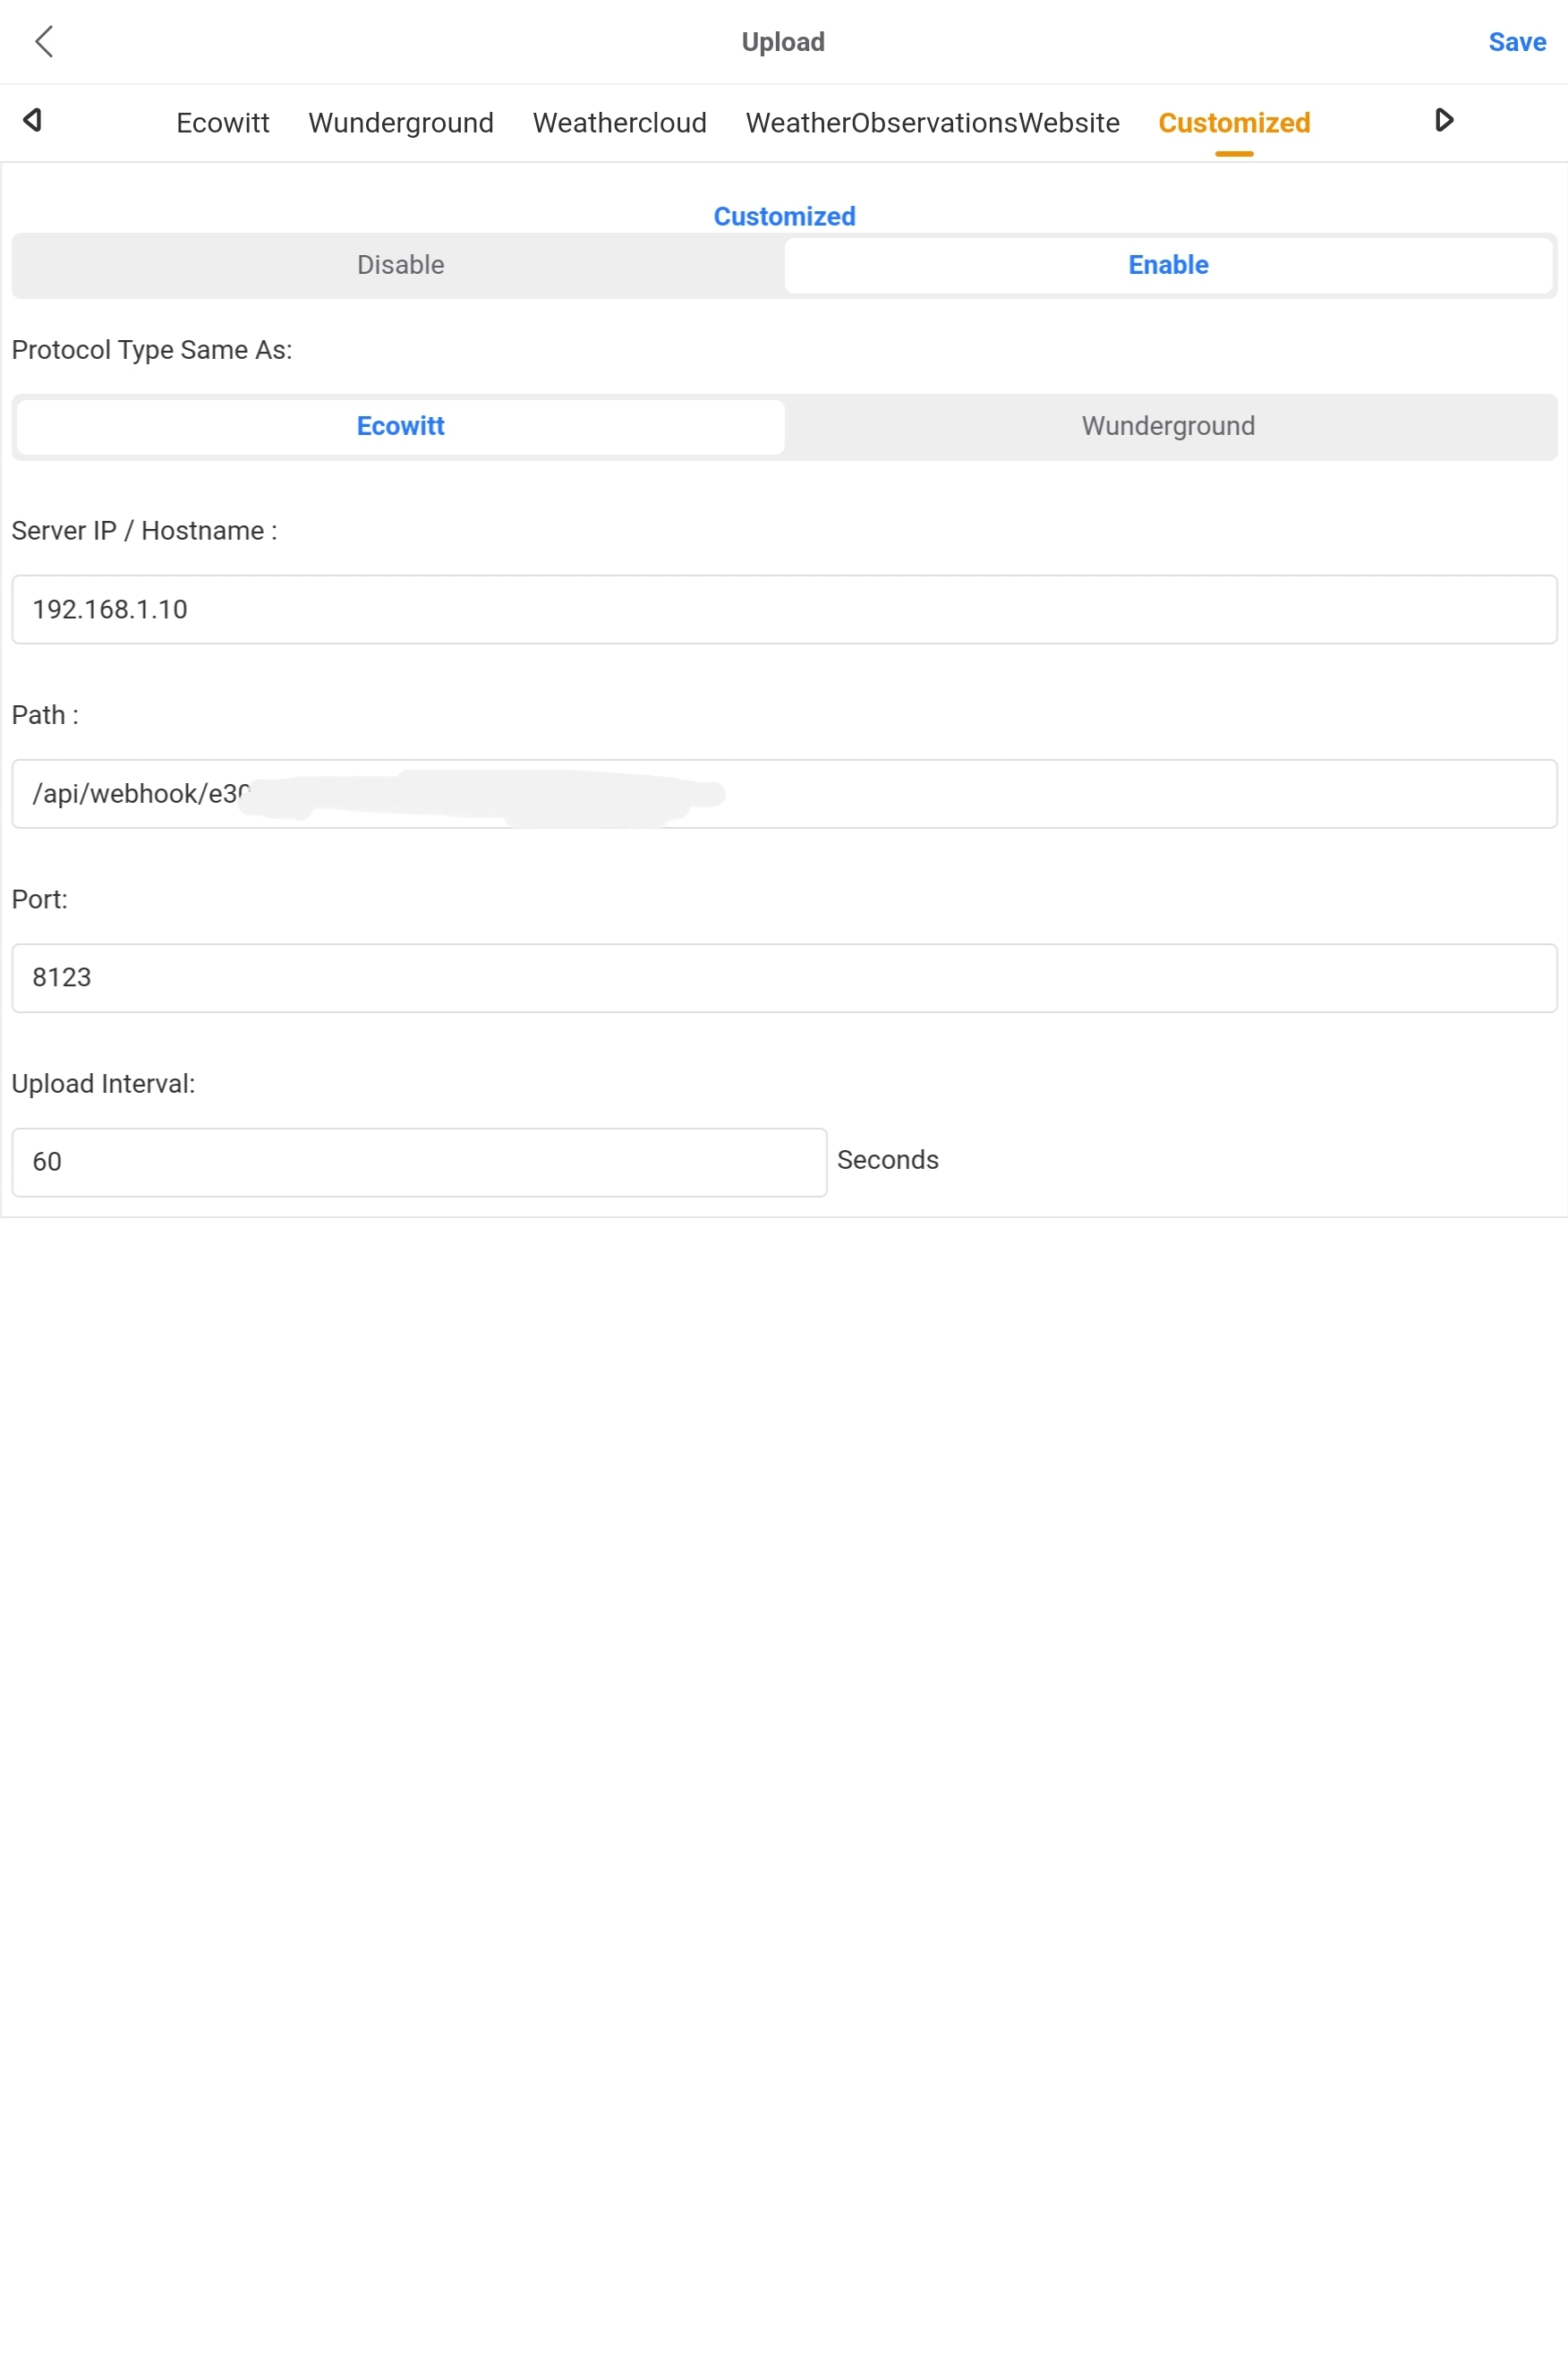Click the 'Upload' page title
This screenshot has width=1568, height=2370.
(783, 42)
